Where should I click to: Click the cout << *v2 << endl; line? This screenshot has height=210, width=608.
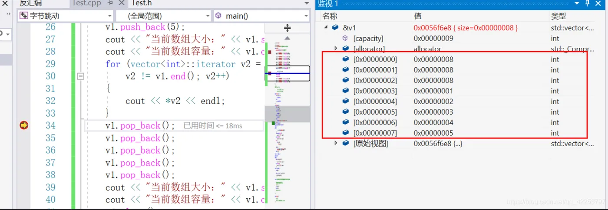(x=175, y=101)
